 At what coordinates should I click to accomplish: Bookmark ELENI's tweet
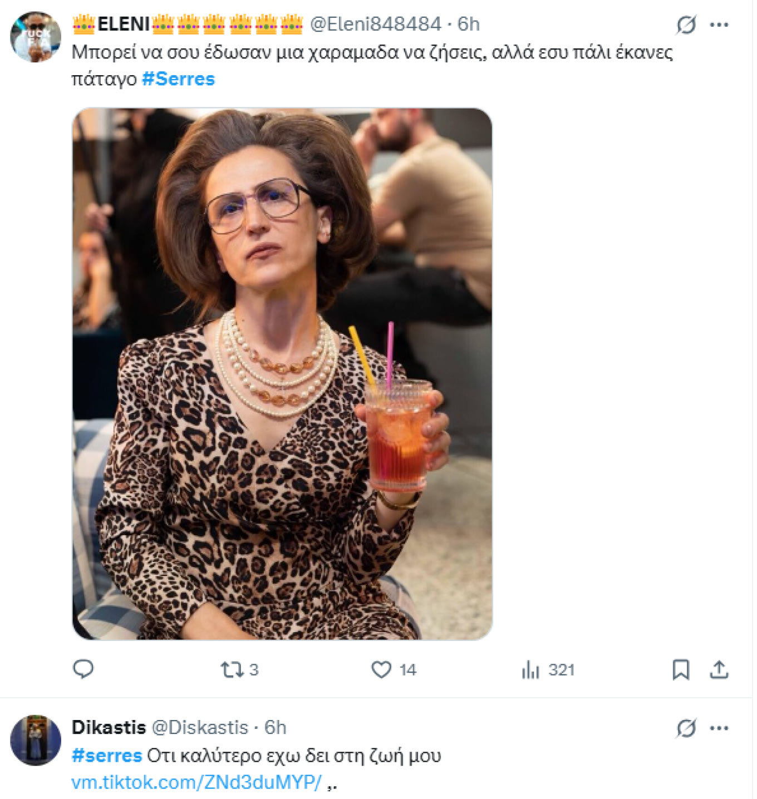point(680,669)
